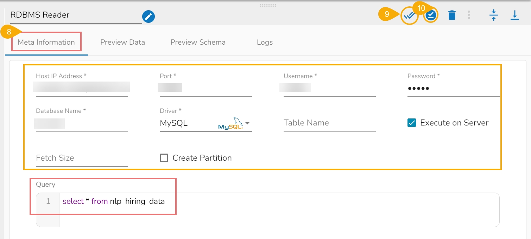
Task: Uncheck the Execute on Server checkbox
Action: click(412, 123)
